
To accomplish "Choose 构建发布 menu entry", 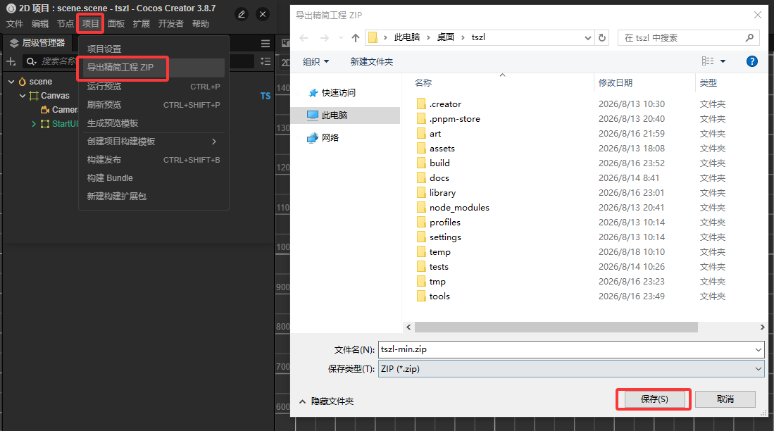I will coord(153,160).
